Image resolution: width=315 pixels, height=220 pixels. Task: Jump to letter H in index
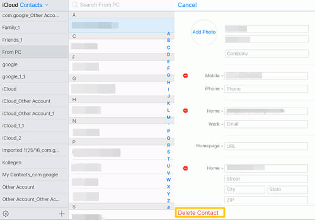pos(169,83)
